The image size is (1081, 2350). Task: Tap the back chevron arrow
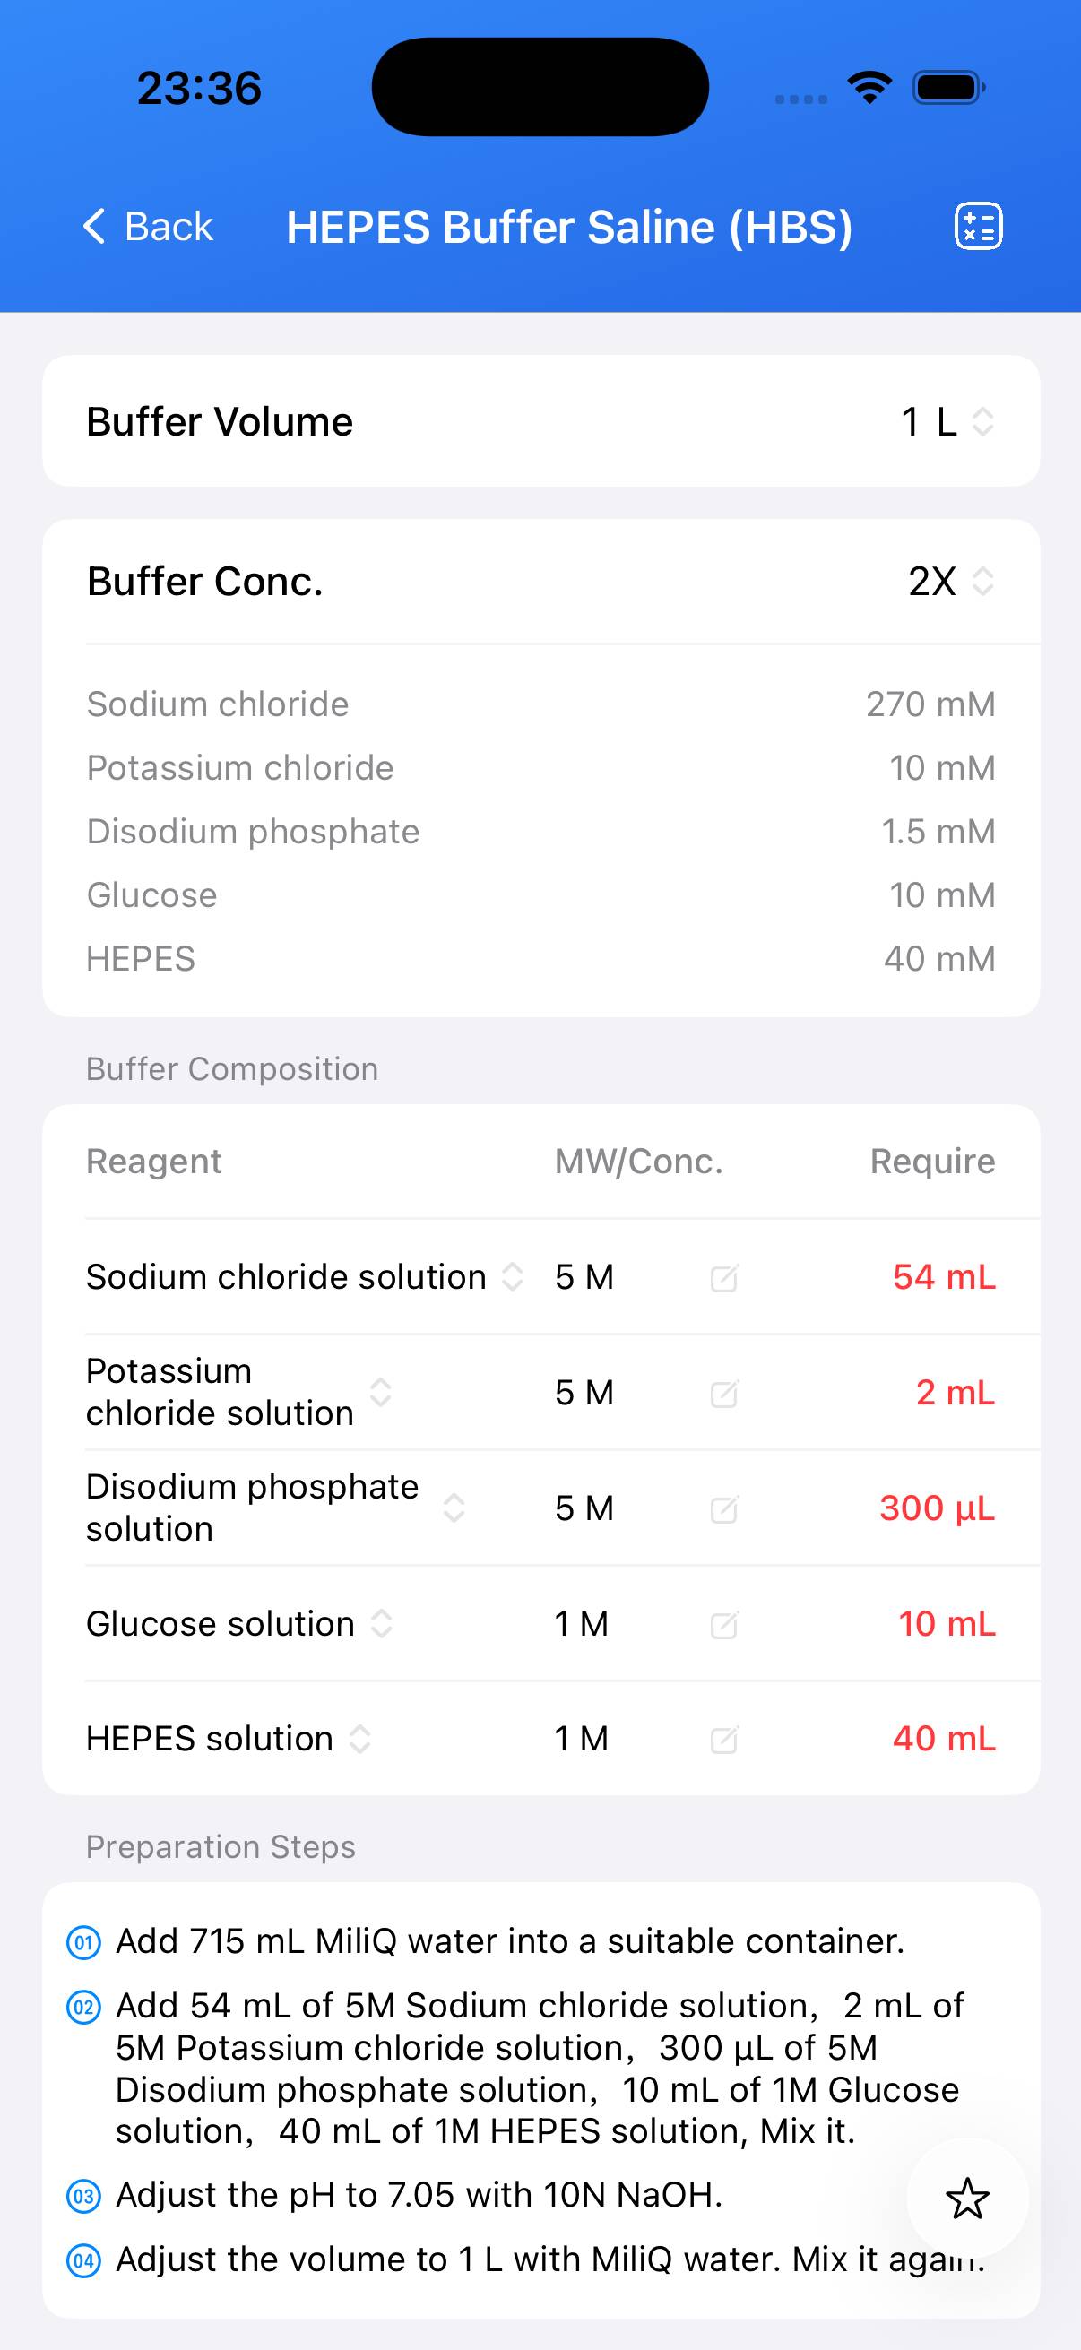pyautogui.click(x=95, y=226)
